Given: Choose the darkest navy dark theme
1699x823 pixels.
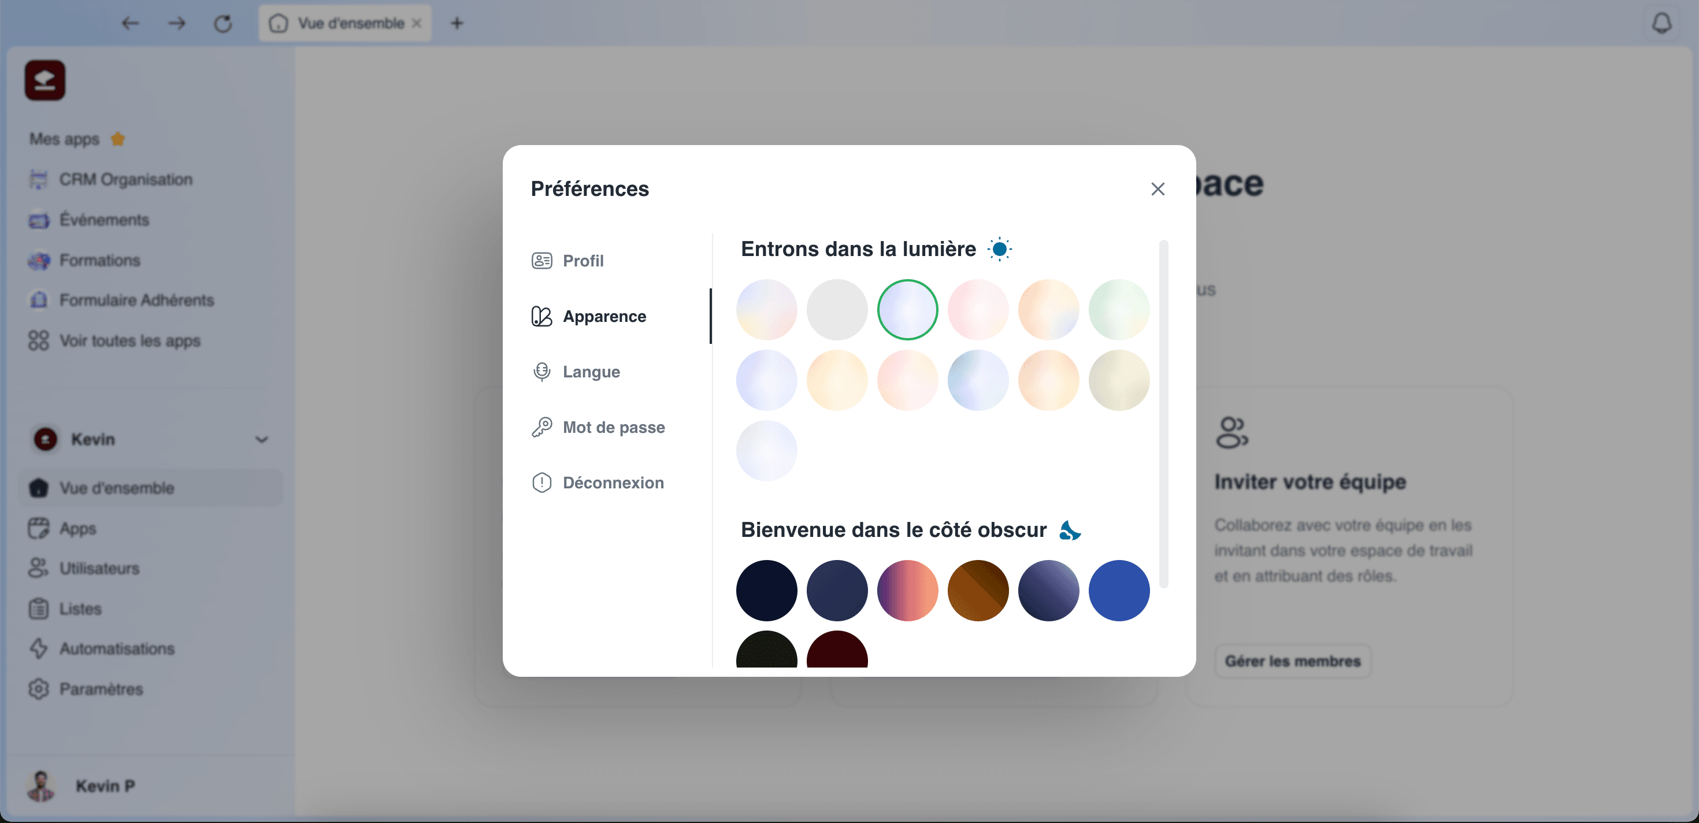Looking at the screenshot, I should pos(766,591).
